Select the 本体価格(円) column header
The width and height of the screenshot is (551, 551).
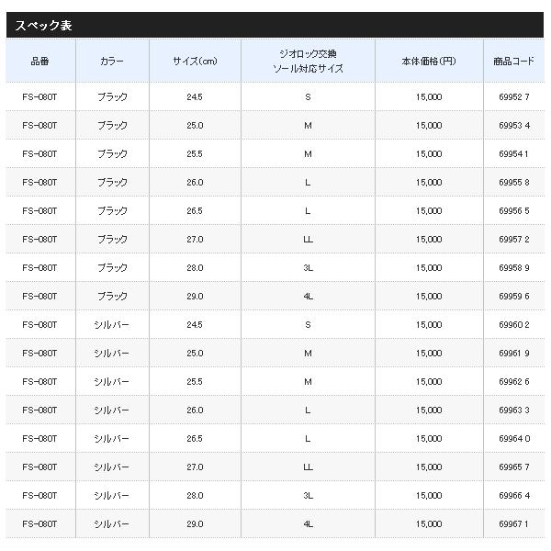429,61
